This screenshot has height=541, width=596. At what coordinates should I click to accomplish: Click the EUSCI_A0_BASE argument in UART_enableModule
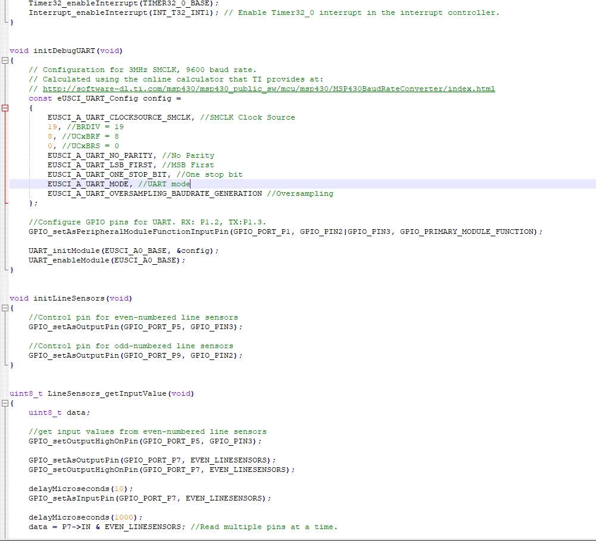point(149,260)
